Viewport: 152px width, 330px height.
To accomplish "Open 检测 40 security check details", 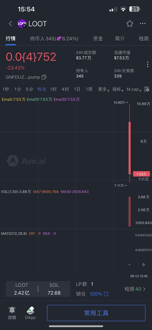I will [x=135, y=289].
